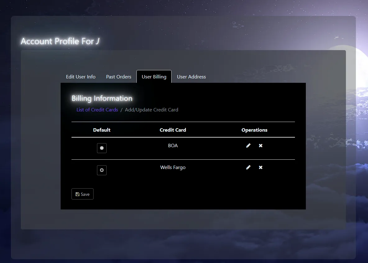Click the Default column header
The image size is (368, 263).
point(102,130)
